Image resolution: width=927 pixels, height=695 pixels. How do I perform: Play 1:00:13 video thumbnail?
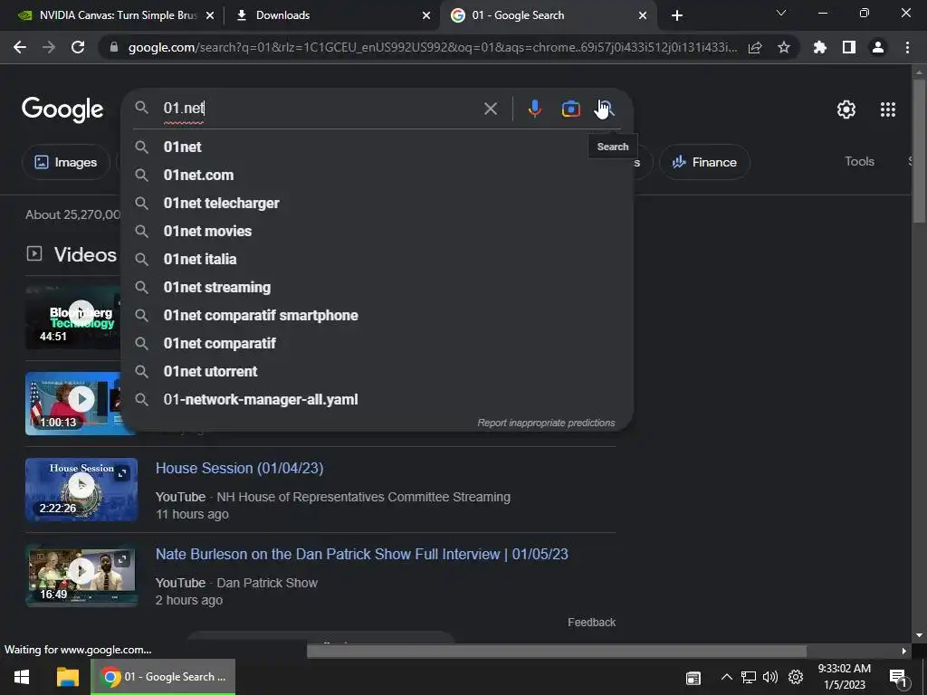pos(72,403)
